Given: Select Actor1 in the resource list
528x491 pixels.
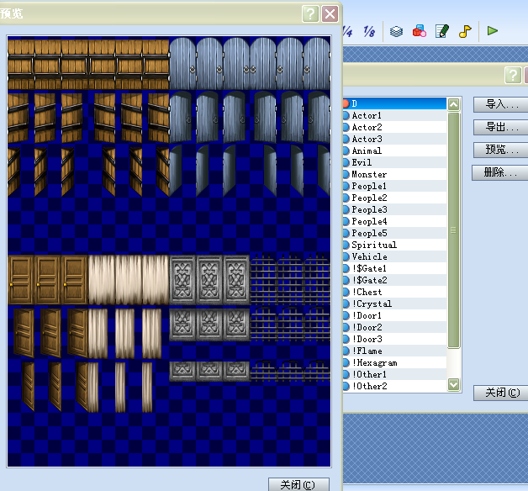Looking at the screenshot, I should pos(394,115).
